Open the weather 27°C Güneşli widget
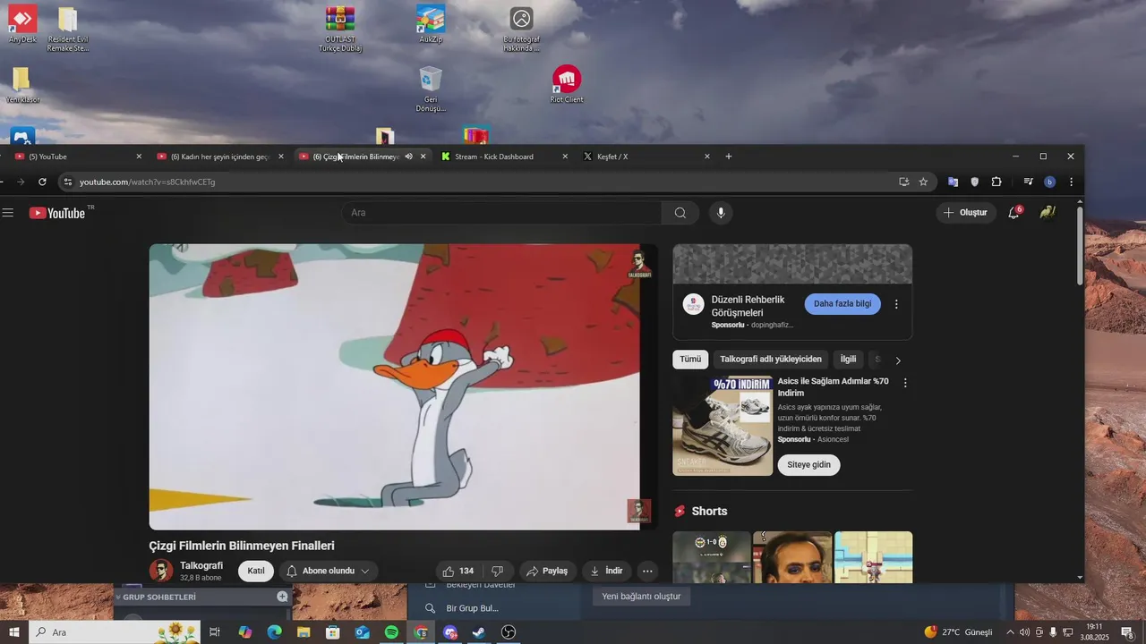This screenshot has width=1146, height=644. pos(958,632)
